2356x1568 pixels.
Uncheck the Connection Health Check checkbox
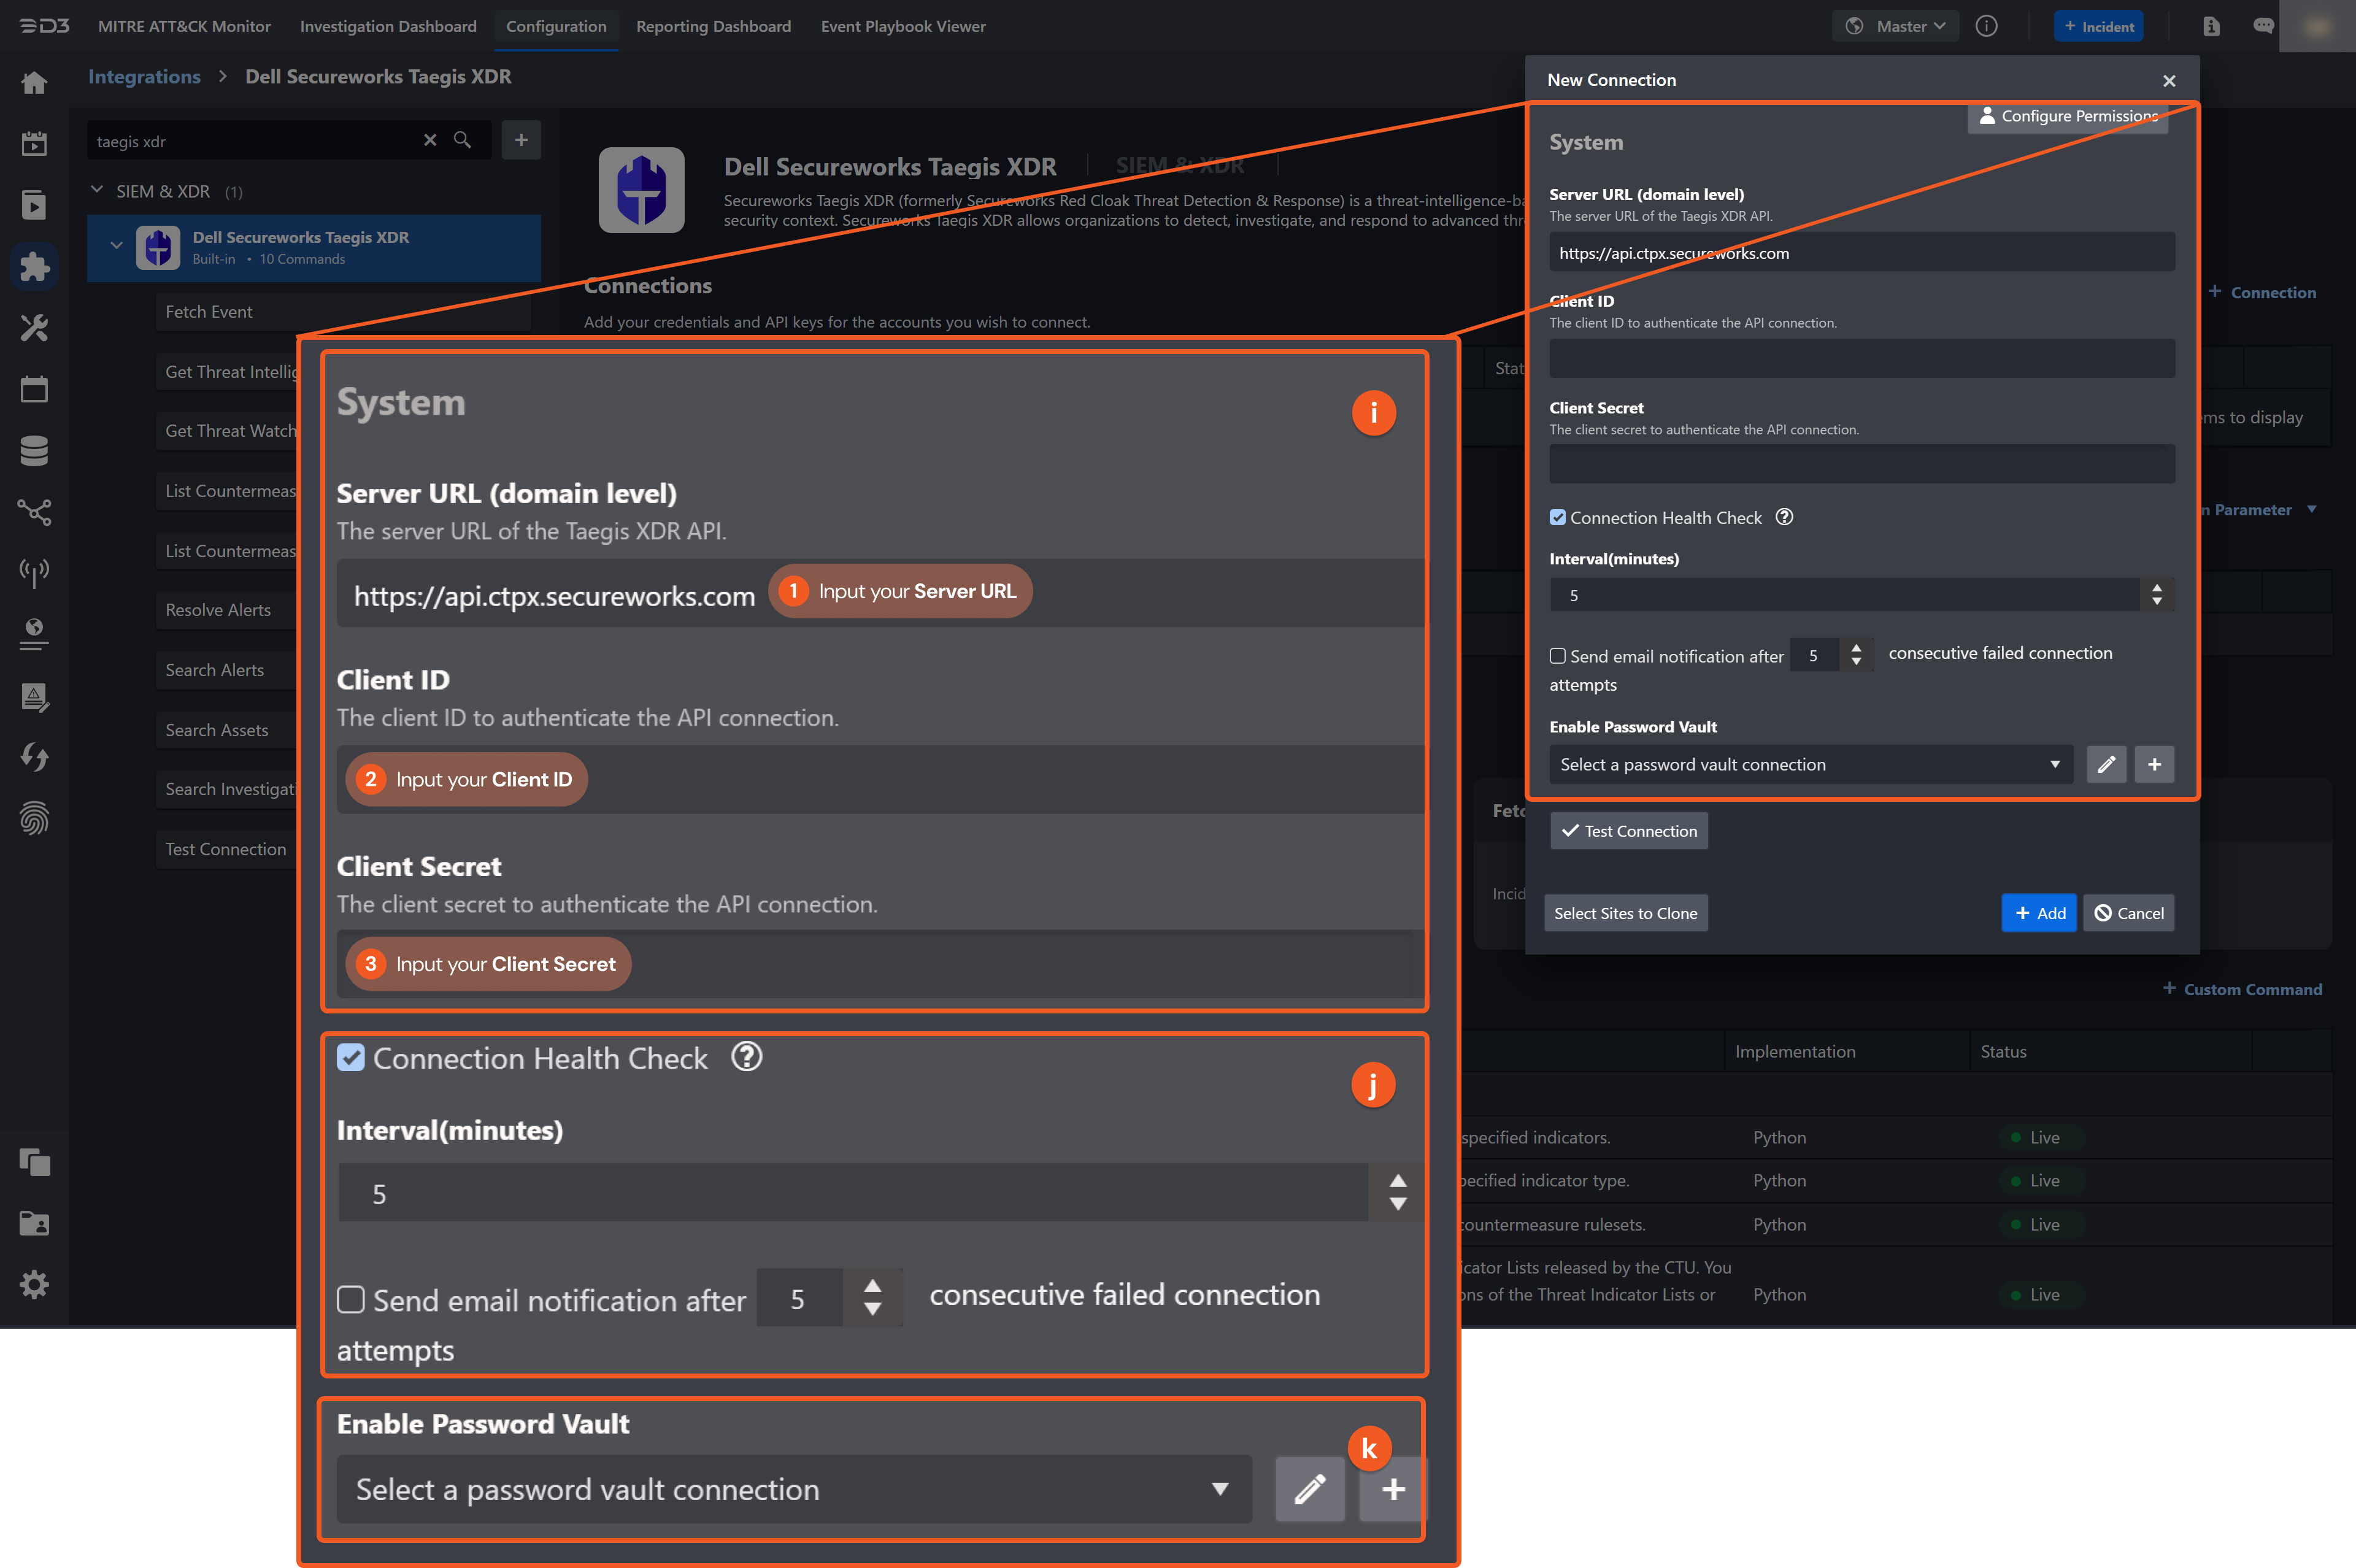coord(351,1058)
